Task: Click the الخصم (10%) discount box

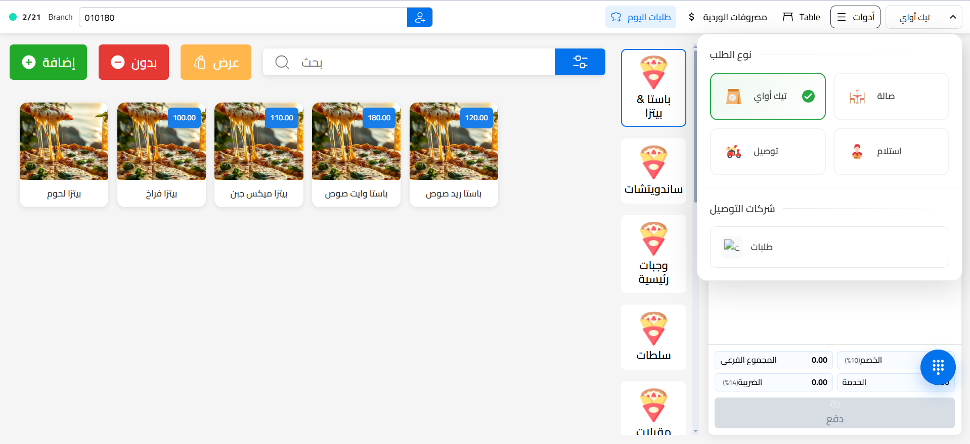Action: coord(896,360)
